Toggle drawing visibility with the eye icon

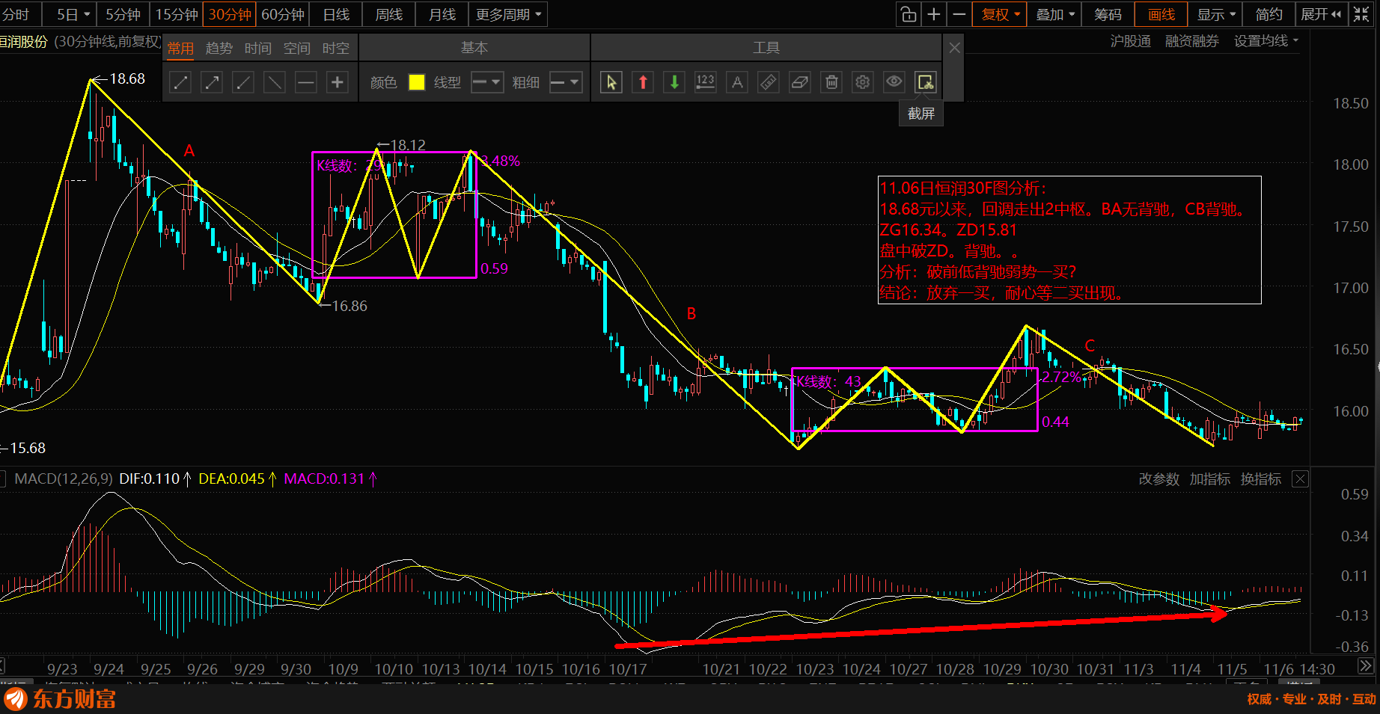(894, 82)
